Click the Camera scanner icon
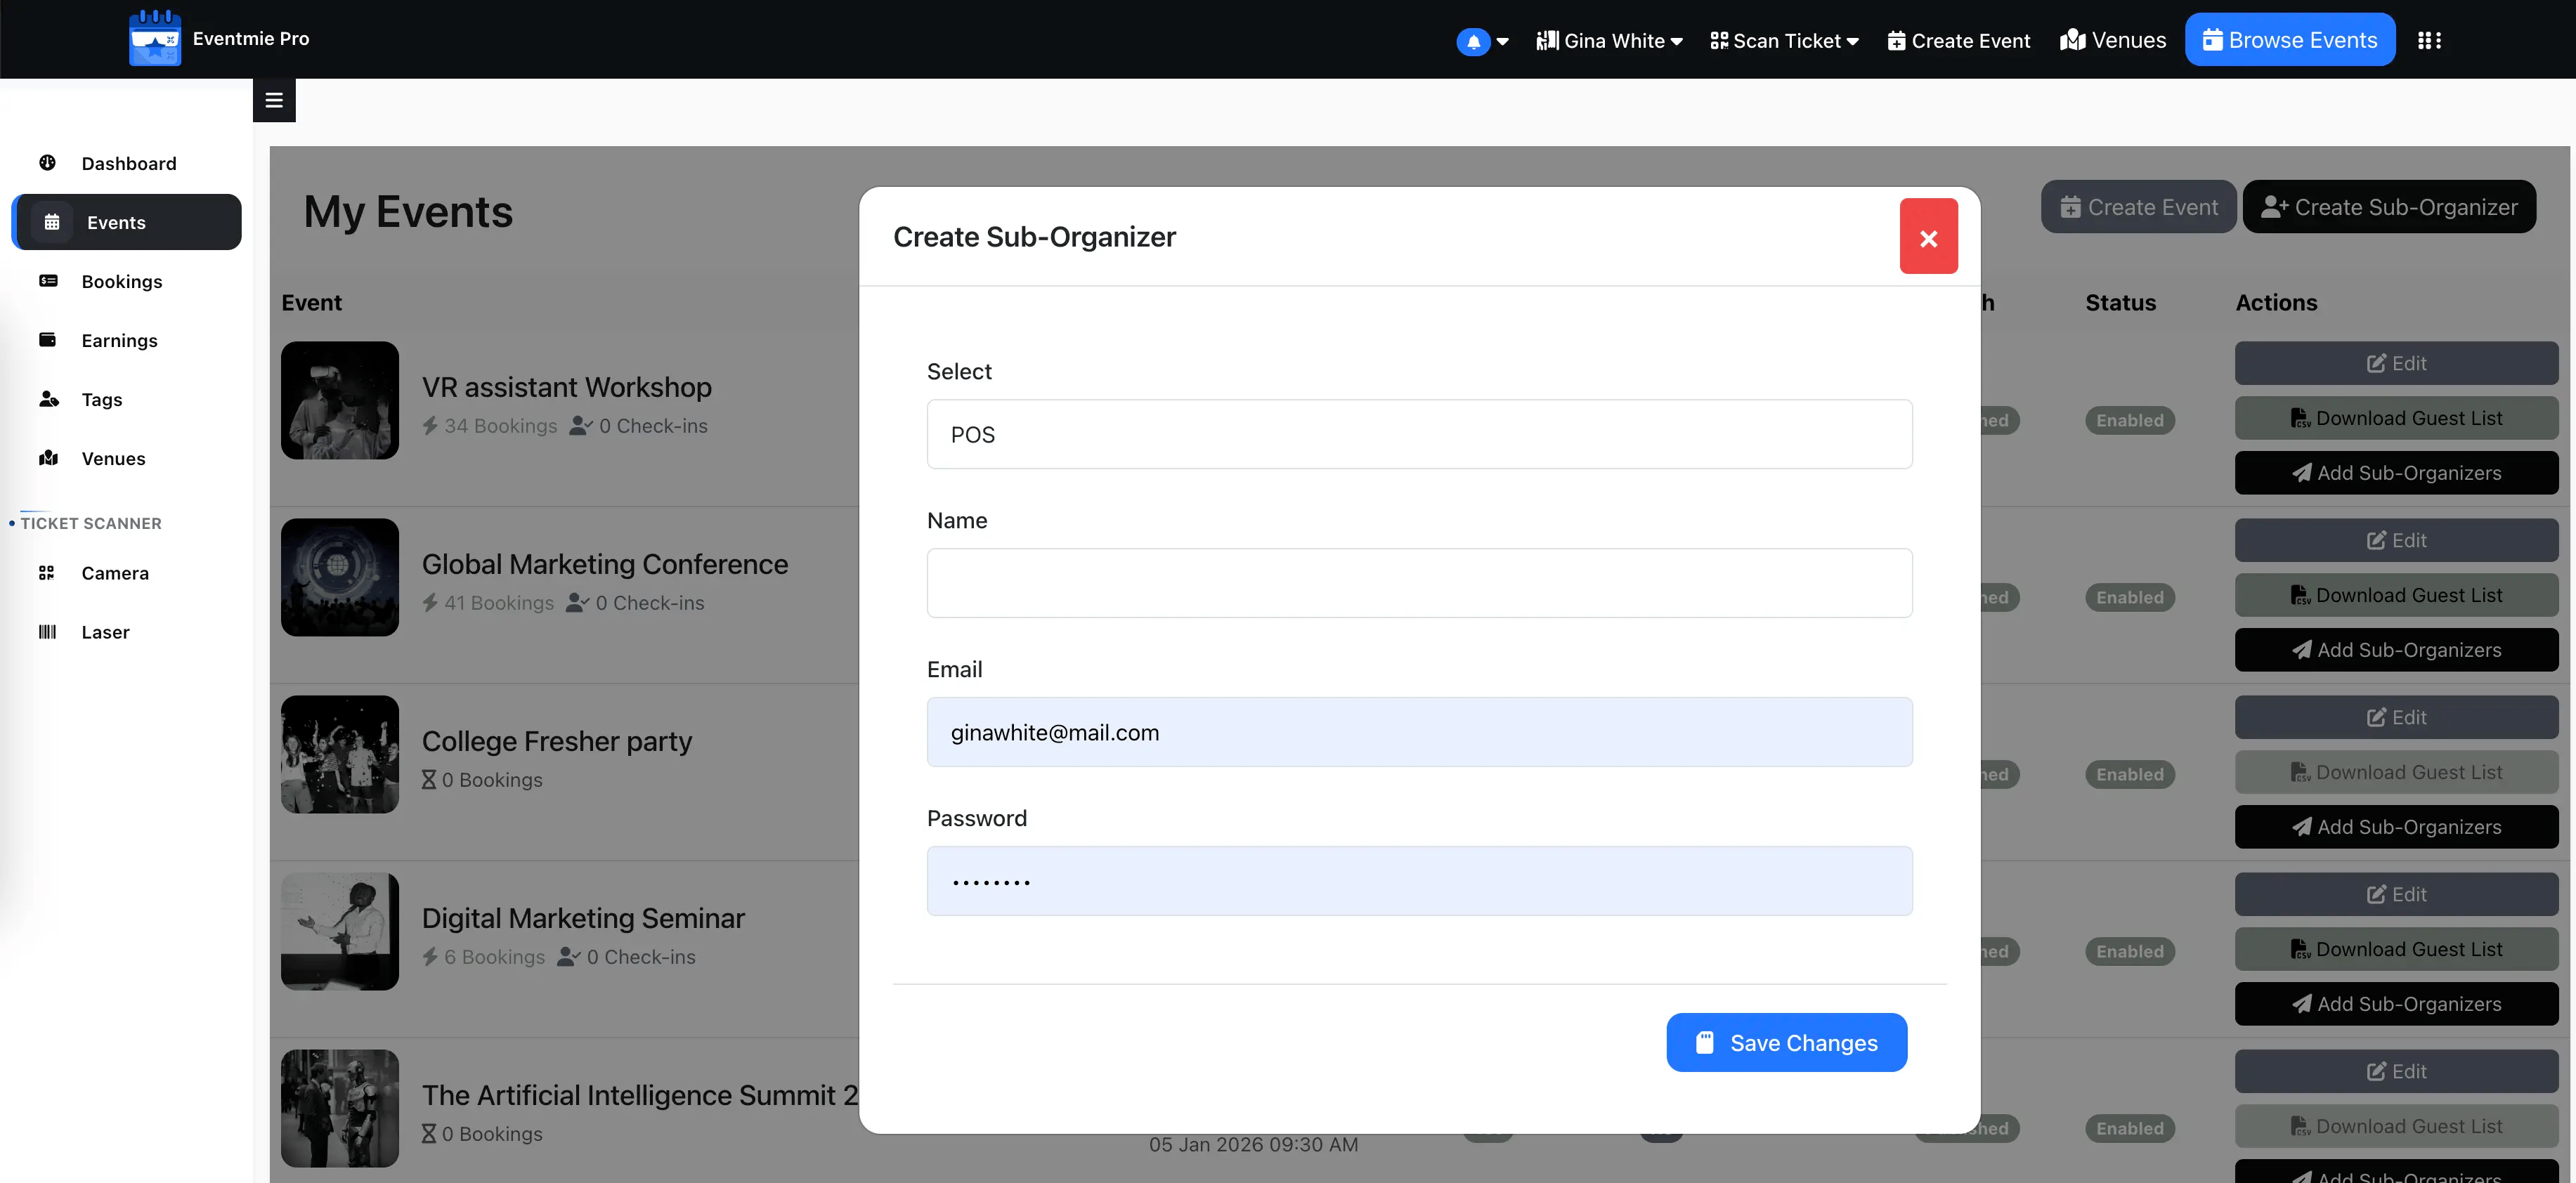This screenshot has height=1183, width=2576. (47, 573)
